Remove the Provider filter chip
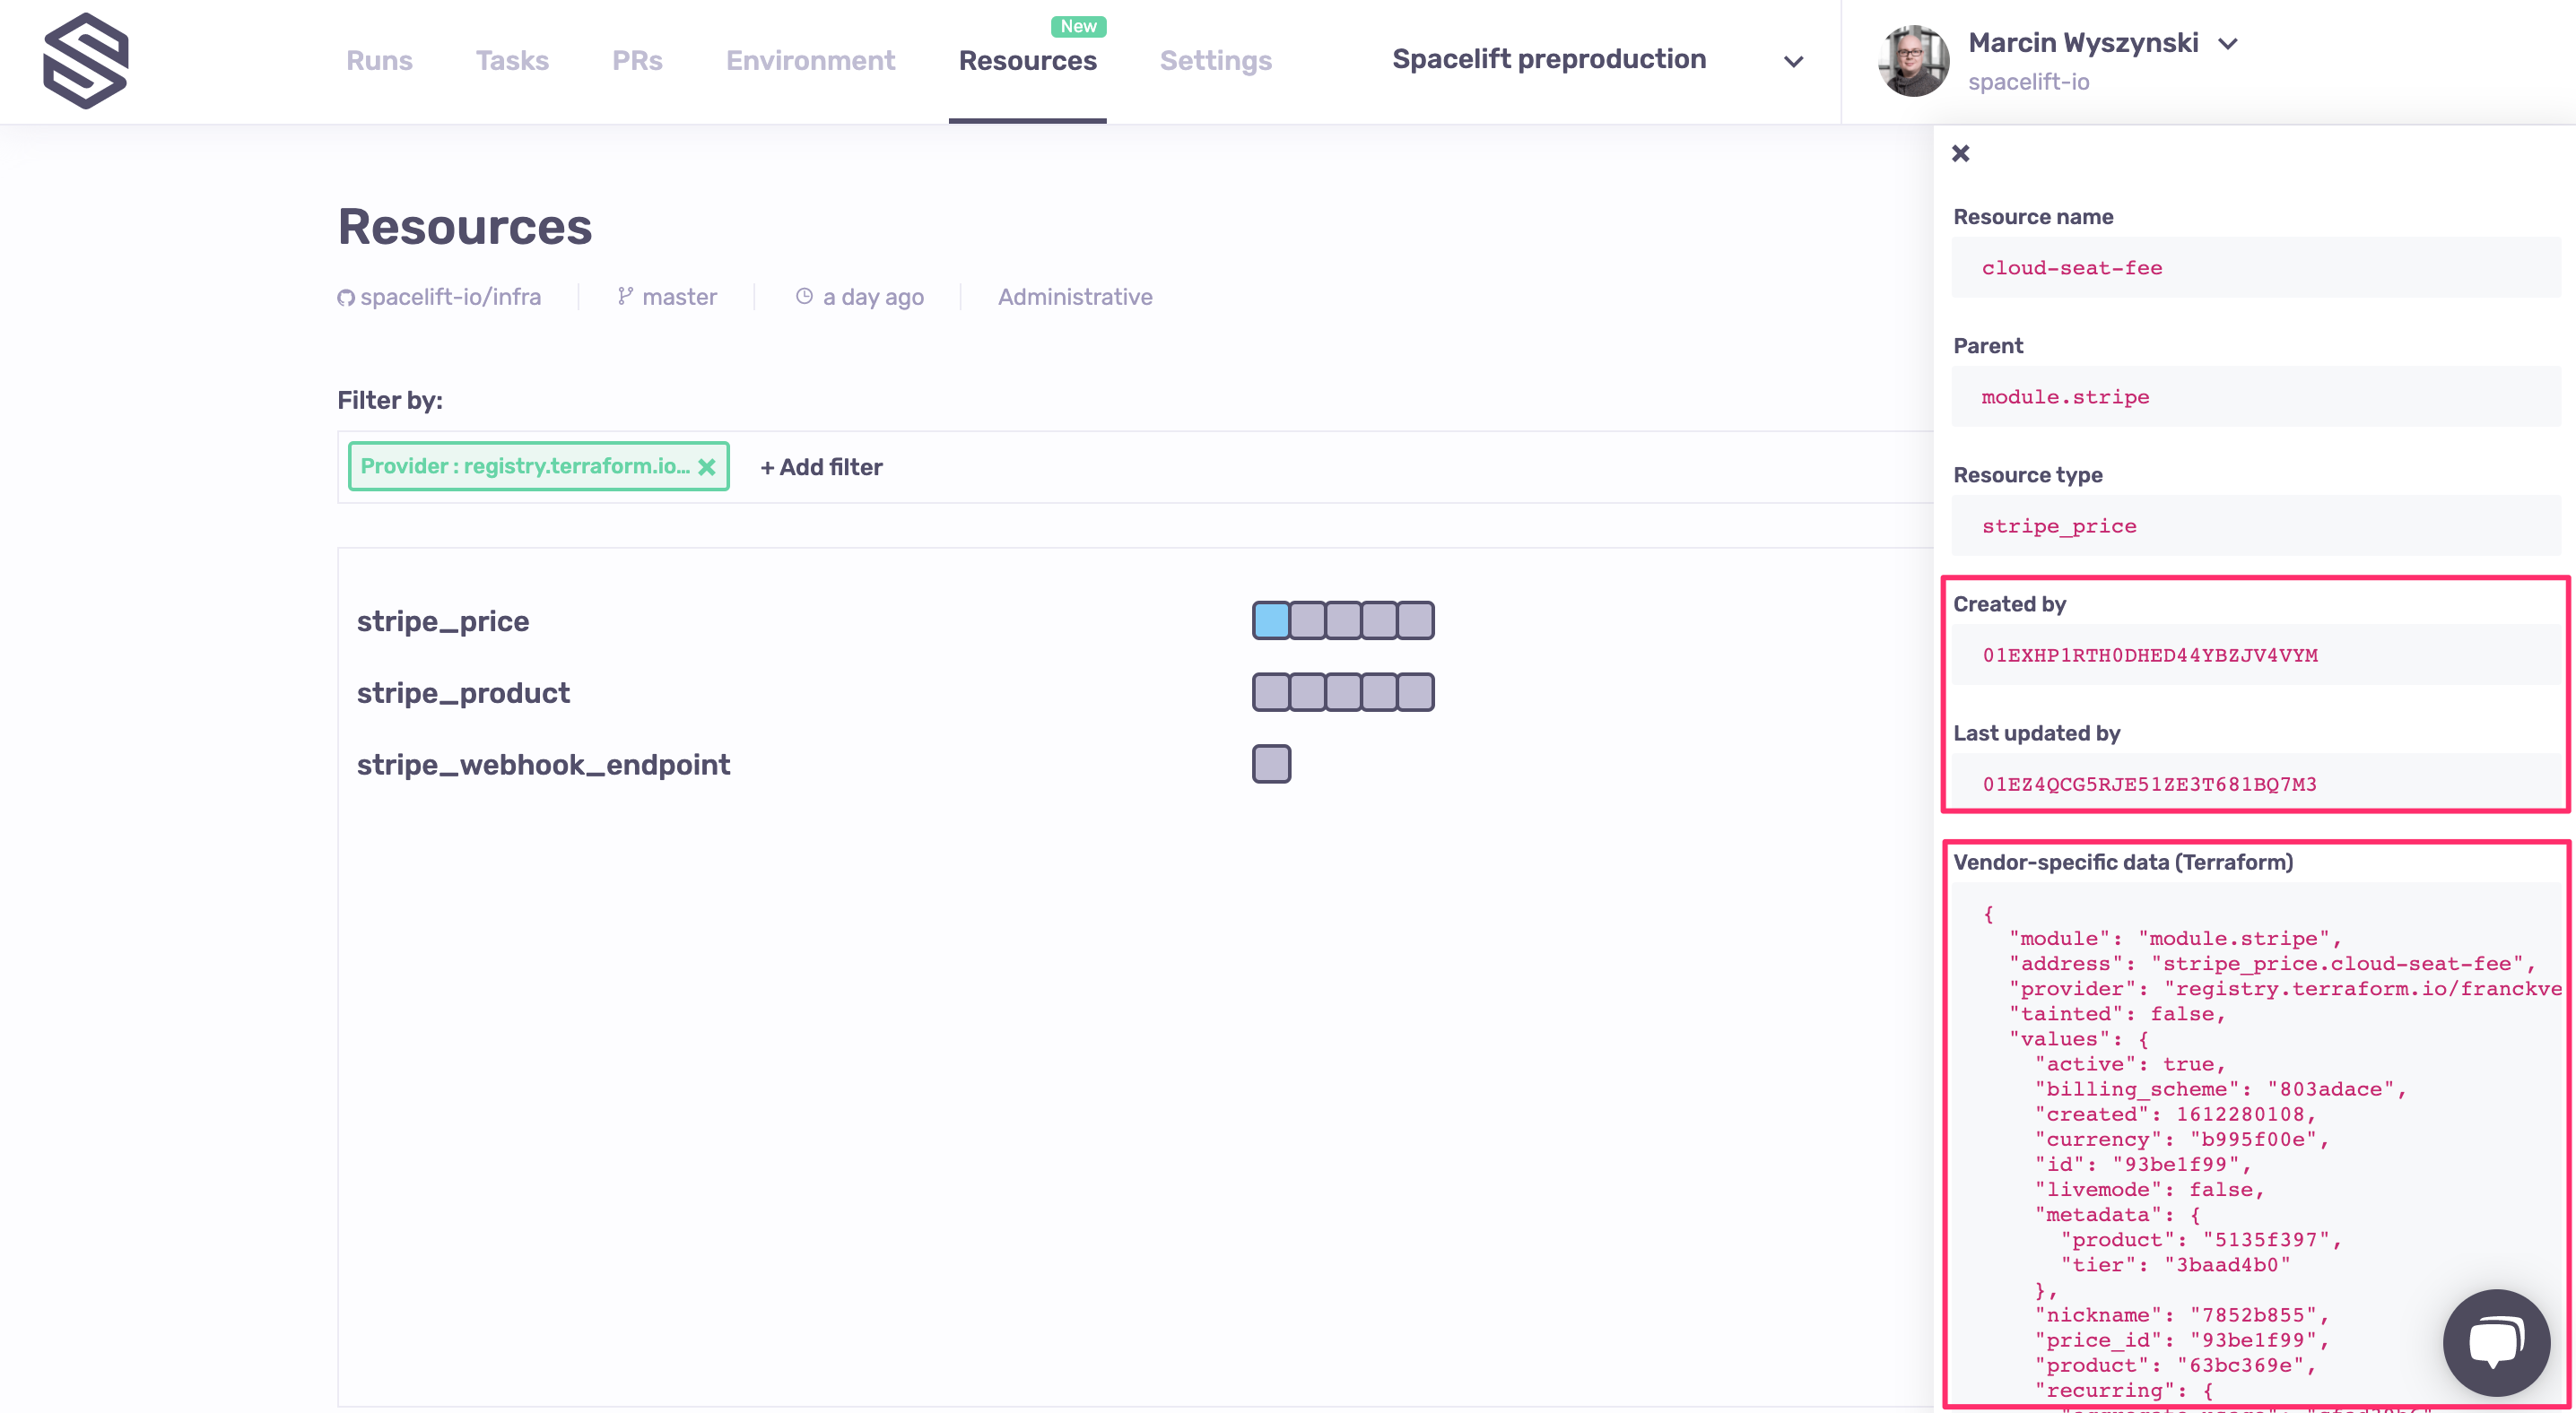 707,467
